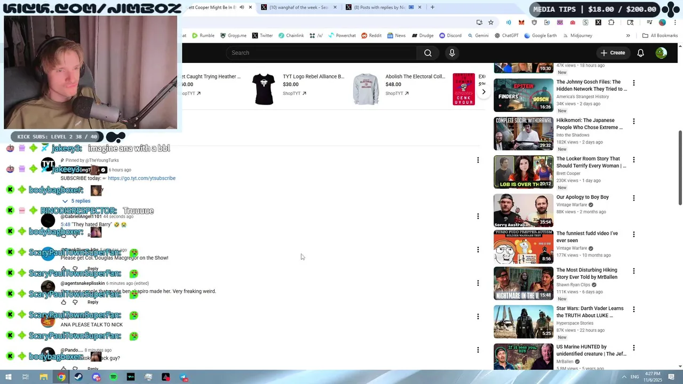This screenshot has height=384, width=683.
Task: Open go.tyt.com/ytsubscribe link
Action: 141,178
